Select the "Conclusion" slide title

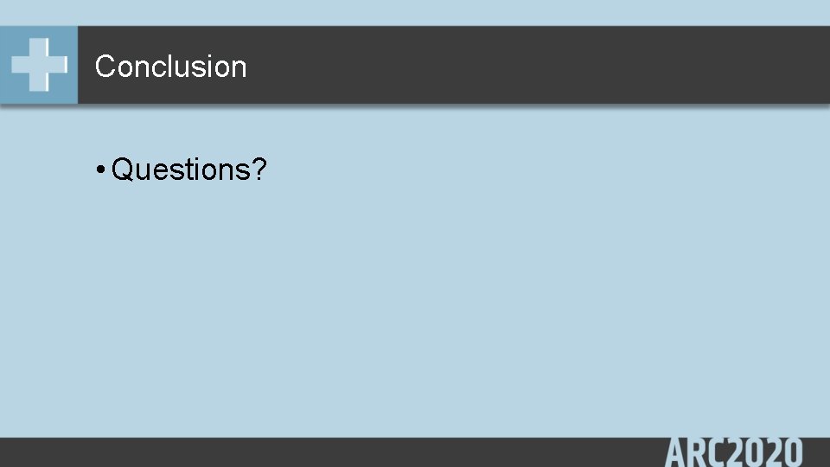(x=170, y=67)
